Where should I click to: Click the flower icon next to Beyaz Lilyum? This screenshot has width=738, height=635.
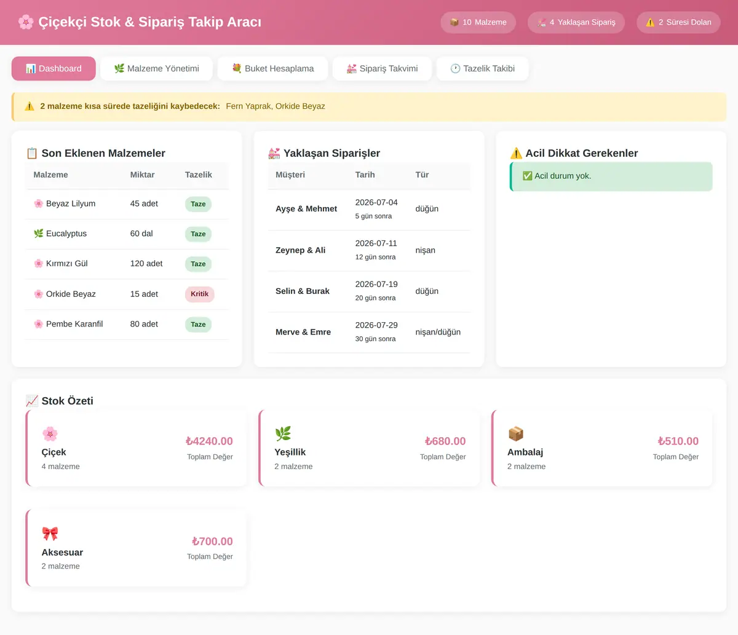[39, 203]
